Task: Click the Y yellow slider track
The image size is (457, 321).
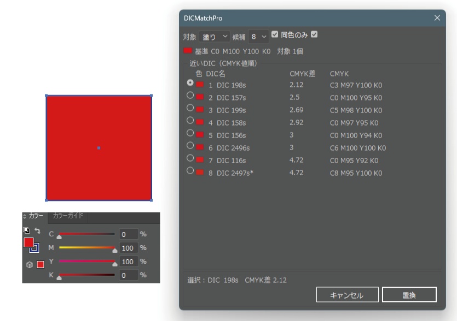Action: pos(87,261)
